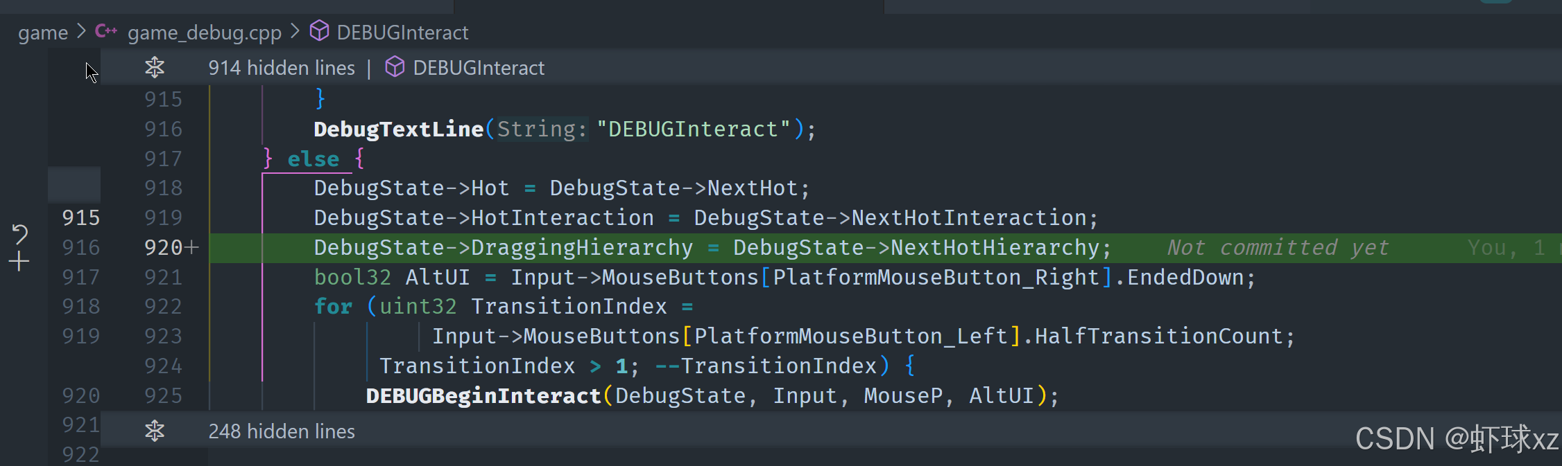Image resolution: width=1562 pixels, height=466 pixels.
Task: Click line number 918 in modified gutter
Action: coord(163,188)
